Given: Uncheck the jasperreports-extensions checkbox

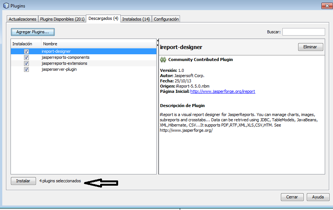Looking at the screenshot, I should click(x=26, y=63).
